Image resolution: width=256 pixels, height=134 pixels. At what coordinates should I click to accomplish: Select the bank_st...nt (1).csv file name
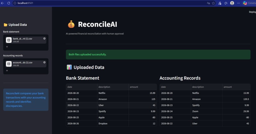23,39
